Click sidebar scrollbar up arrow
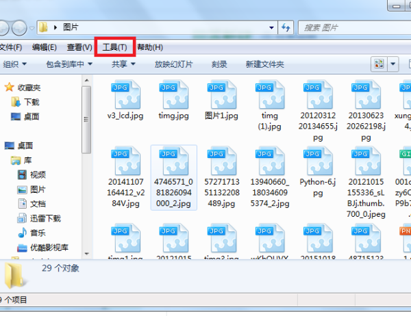Screen dimensions: 411x316 point(86,80)
